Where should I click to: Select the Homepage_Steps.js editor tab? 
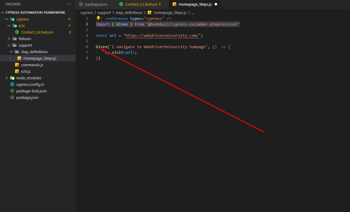click(195, 4)
